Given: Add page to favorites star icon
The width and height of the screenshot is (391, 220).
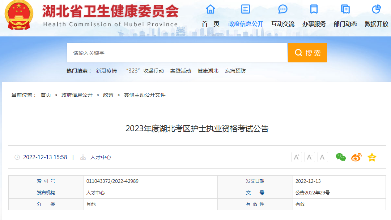Looking at the screenshot, I should (x=372, y=157).
